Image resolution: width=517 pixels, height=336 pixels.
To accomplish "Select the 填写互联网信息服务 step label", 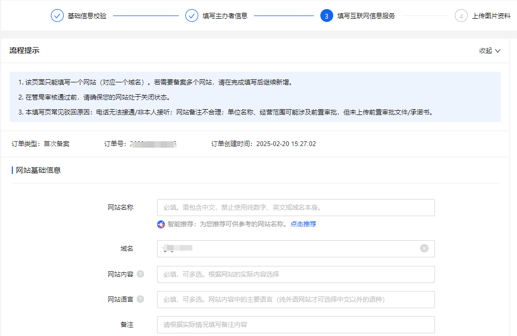I will (366, 16).
